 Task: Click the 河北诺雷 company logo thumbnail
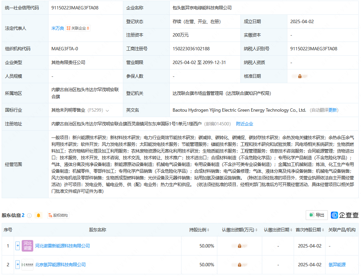coord(27,246)
